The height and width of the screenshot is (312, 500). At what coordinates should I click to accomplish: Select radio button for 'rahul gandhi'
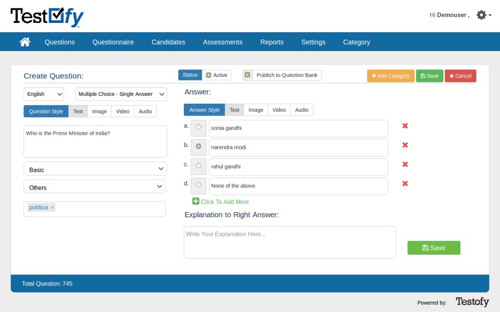(198, 166)
